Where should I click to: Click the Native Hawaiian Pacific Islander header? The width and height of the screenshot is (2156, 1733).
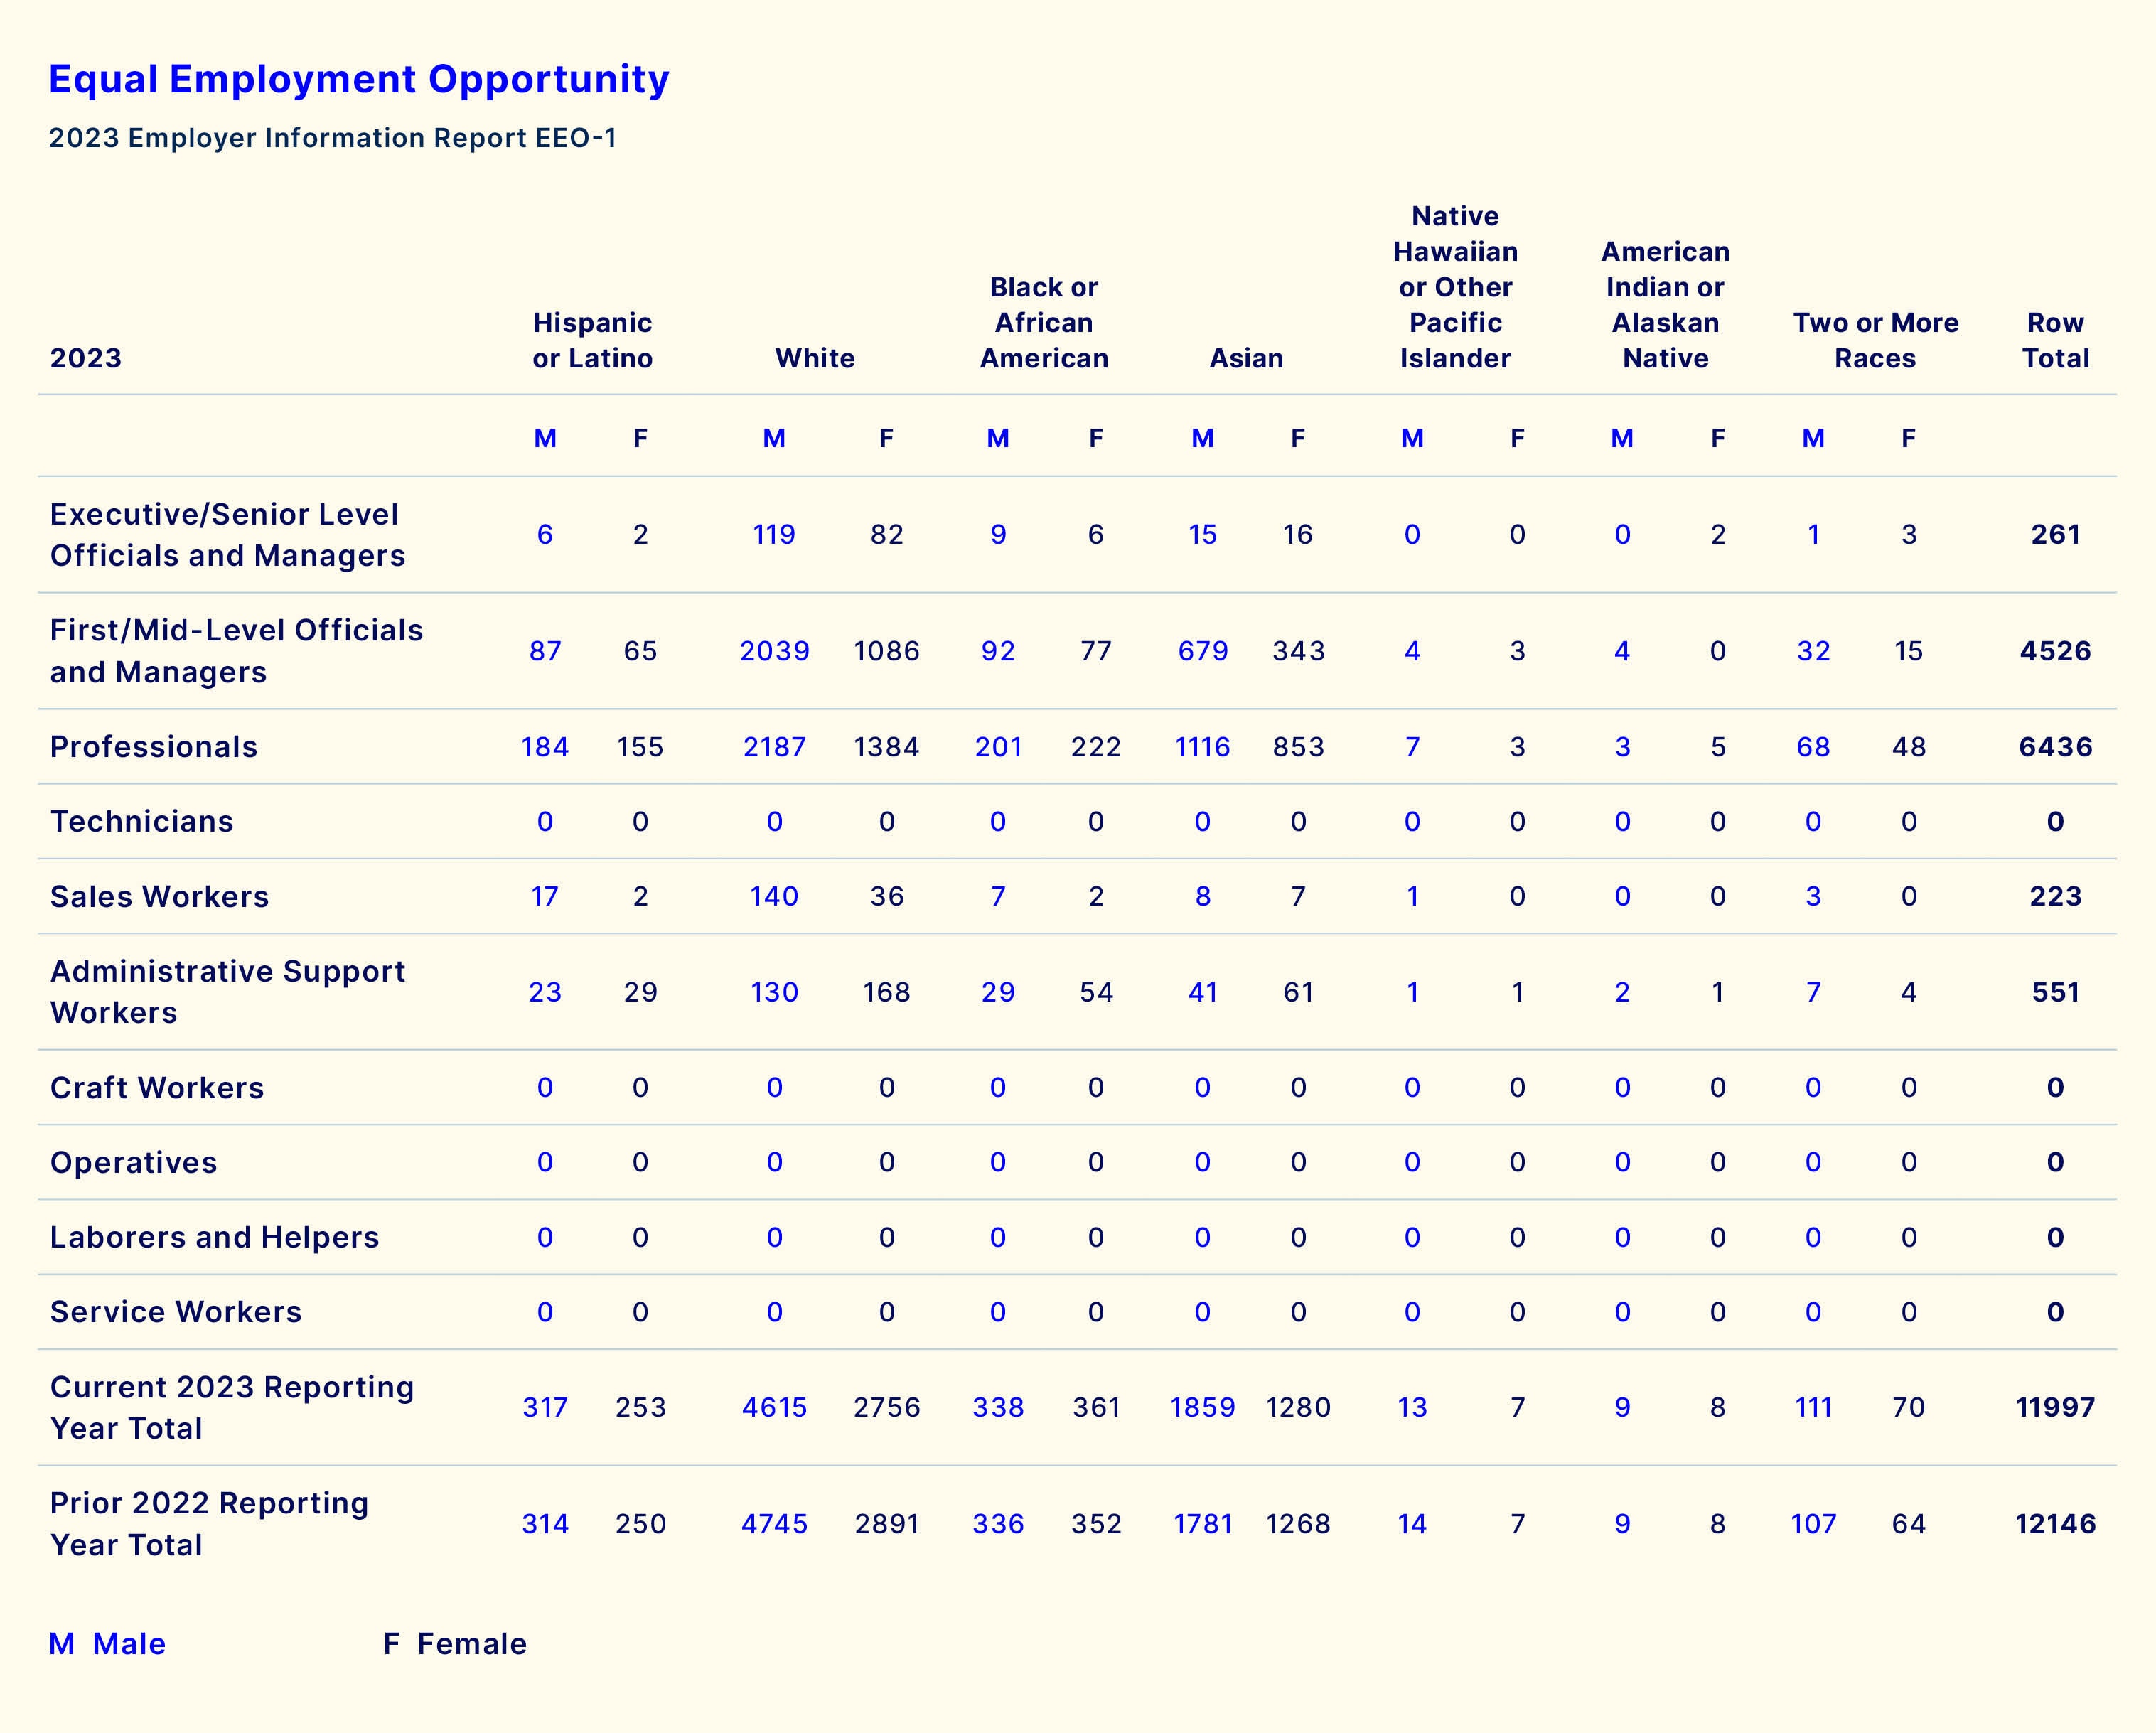click(1455, 287)
